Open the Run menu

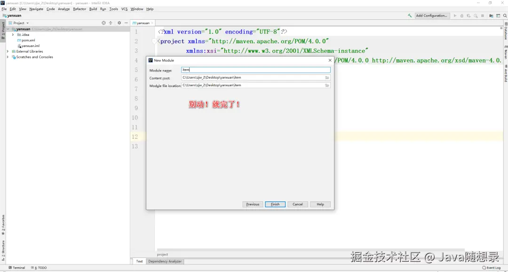pyautogui.click(x=103, y=9)
